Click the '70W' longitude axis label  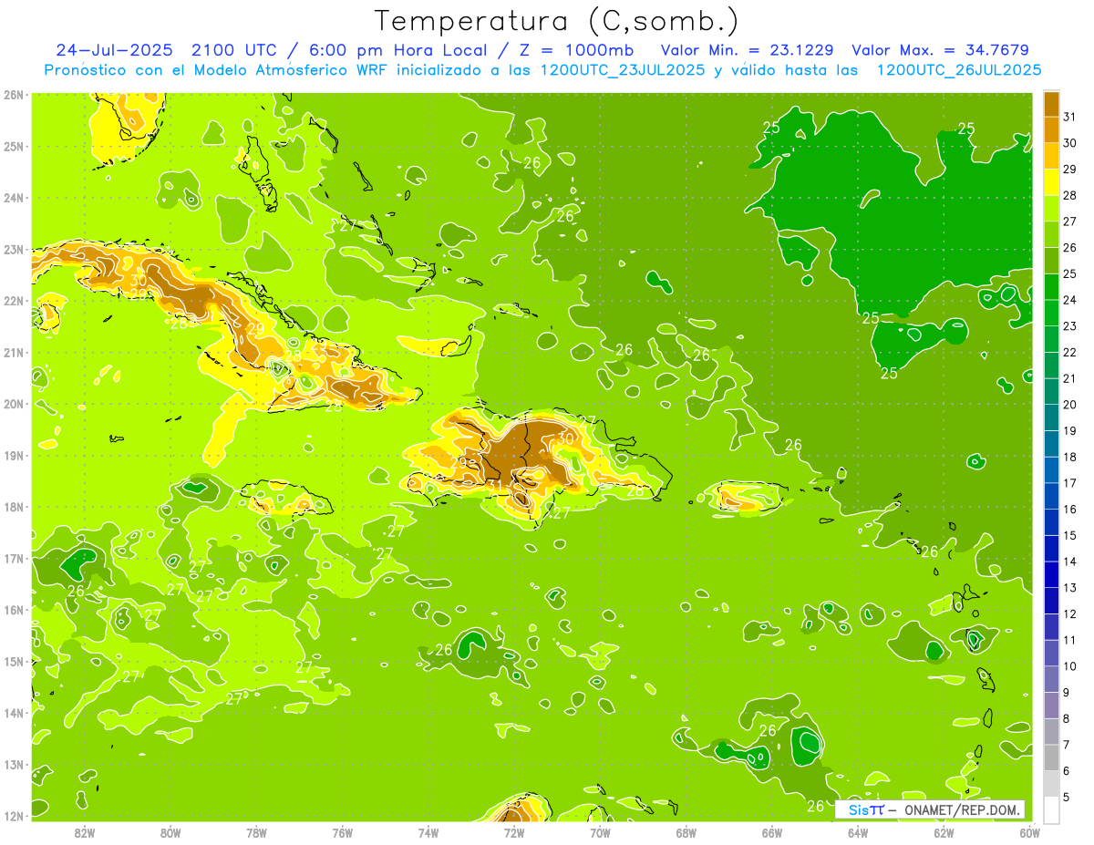(x=600, y=832)
